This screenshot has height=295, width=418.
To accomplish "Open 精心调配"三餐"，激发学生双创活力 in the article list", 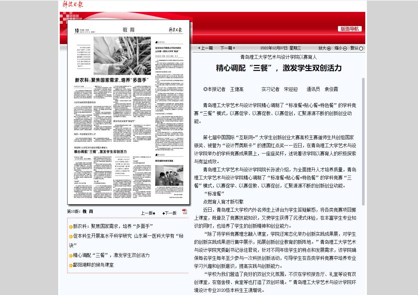I will click(x=111, y=255).
